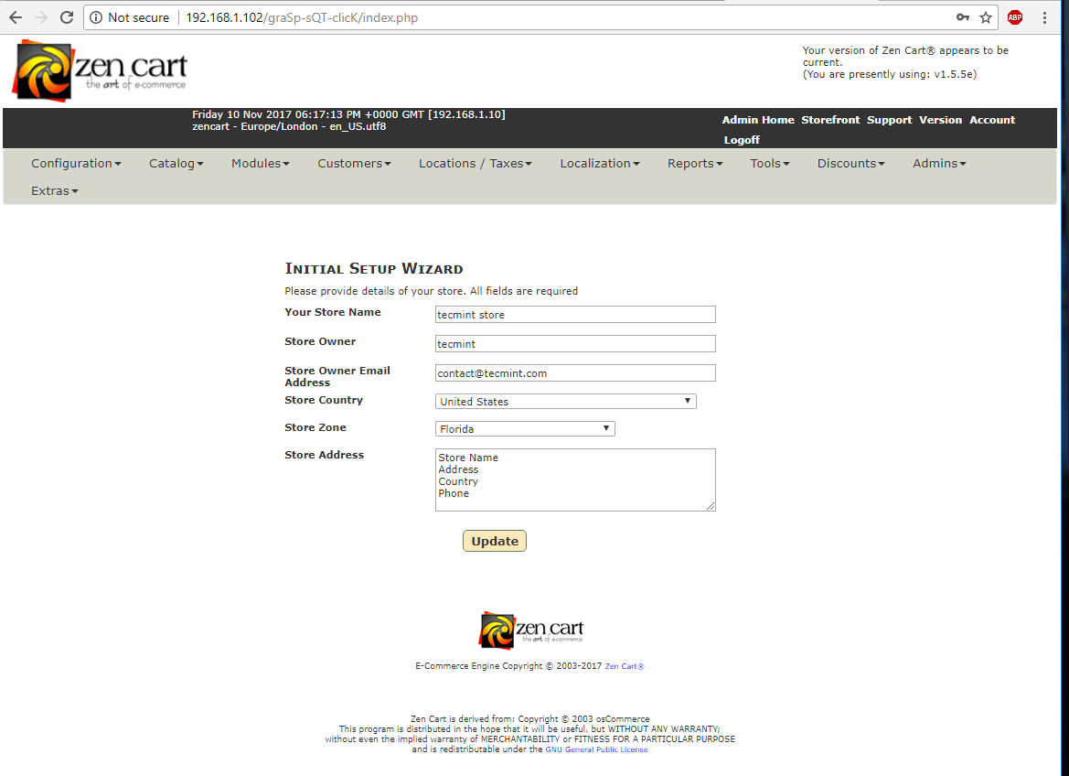Open the Store Zone dropdown showing Florida
Image resolution: width=1069 pixels, height=776 pixels.
(x=525, y=428)
